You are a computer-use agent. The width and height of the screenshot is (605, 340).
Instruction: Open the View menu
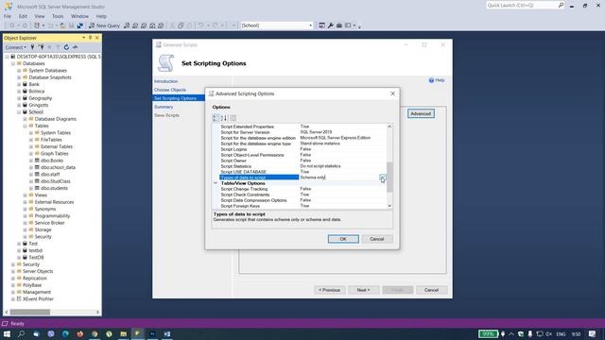click(x=40, y=16)
